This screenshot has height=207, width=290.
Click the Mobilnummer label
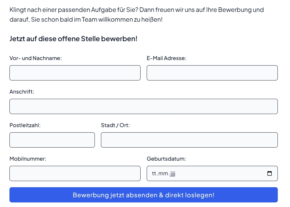28,159
